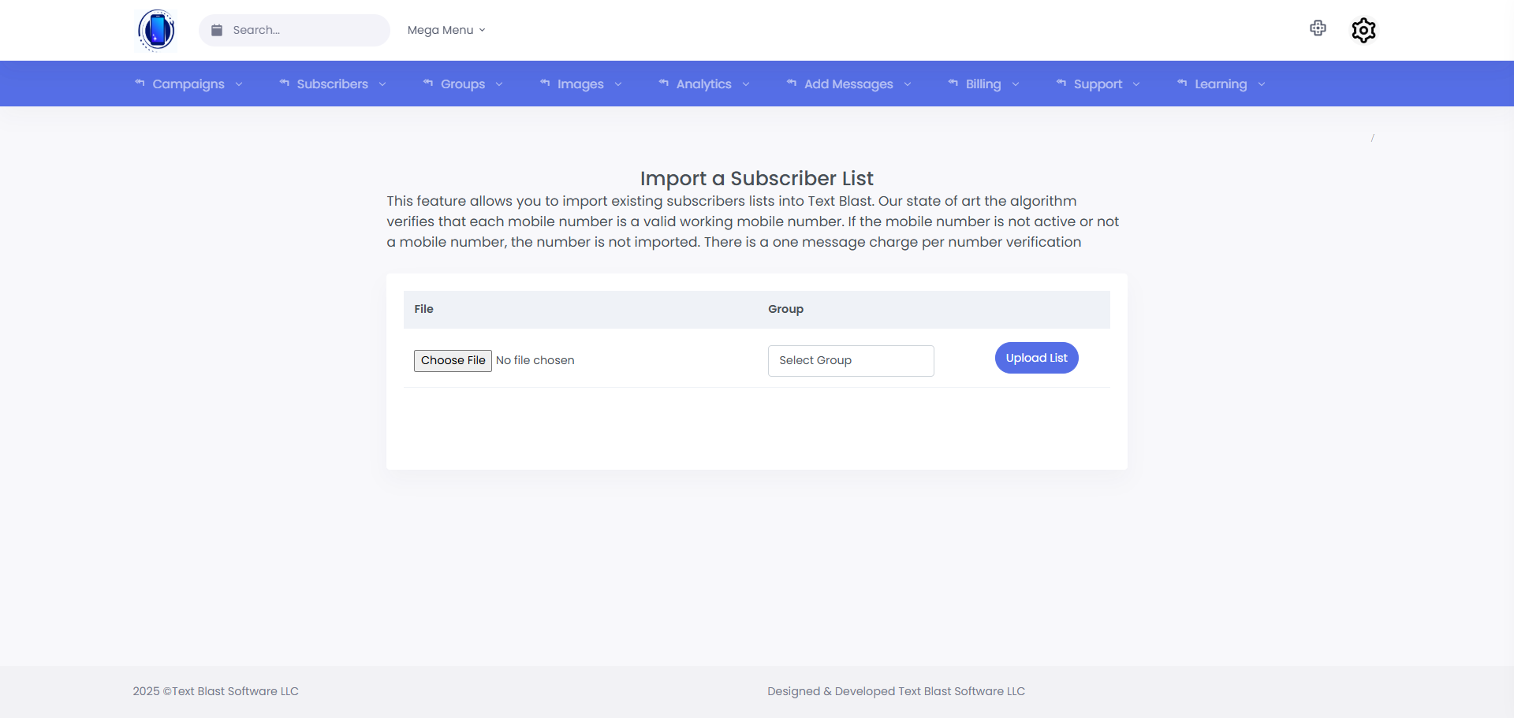Open the Billing menu
This screenshot has width=1514, height=718.
point(983,84)
